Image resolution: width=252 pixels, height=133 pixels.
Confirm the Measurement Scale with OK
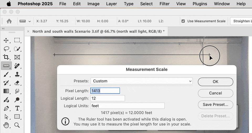[x=216, y=82]
